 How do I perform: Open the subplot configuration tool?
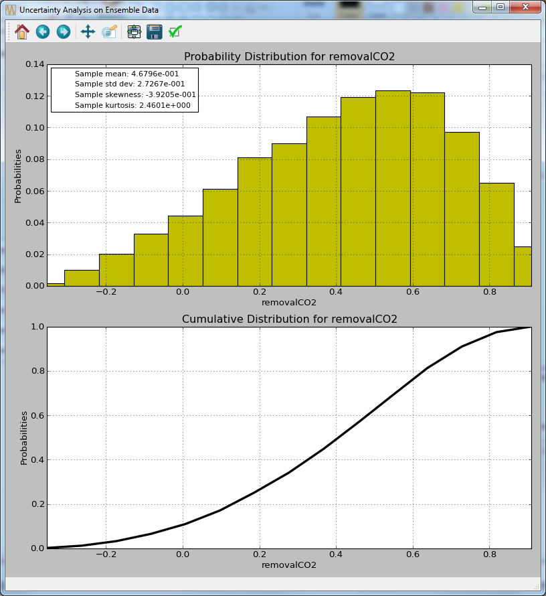click(x=133, y=31)
